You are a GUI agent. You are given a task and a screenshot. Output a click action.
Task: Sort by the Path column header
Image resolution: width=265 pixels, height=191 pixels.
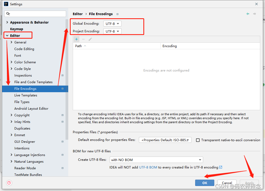pos(117,46)
